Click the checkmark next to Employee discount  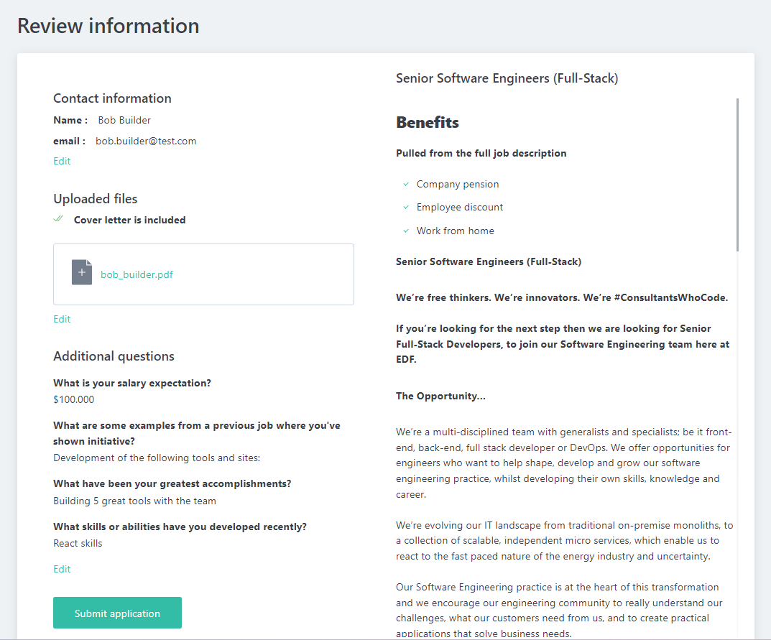tap(406, 208)
